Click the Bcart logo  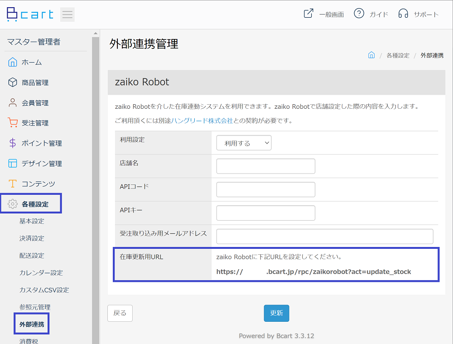pyautogui.click(x=30, y=14)
